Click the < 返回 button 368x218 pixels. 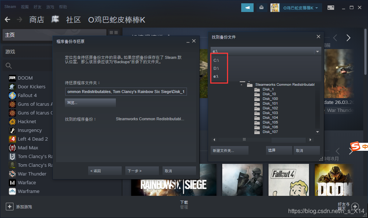click(105, 171)
